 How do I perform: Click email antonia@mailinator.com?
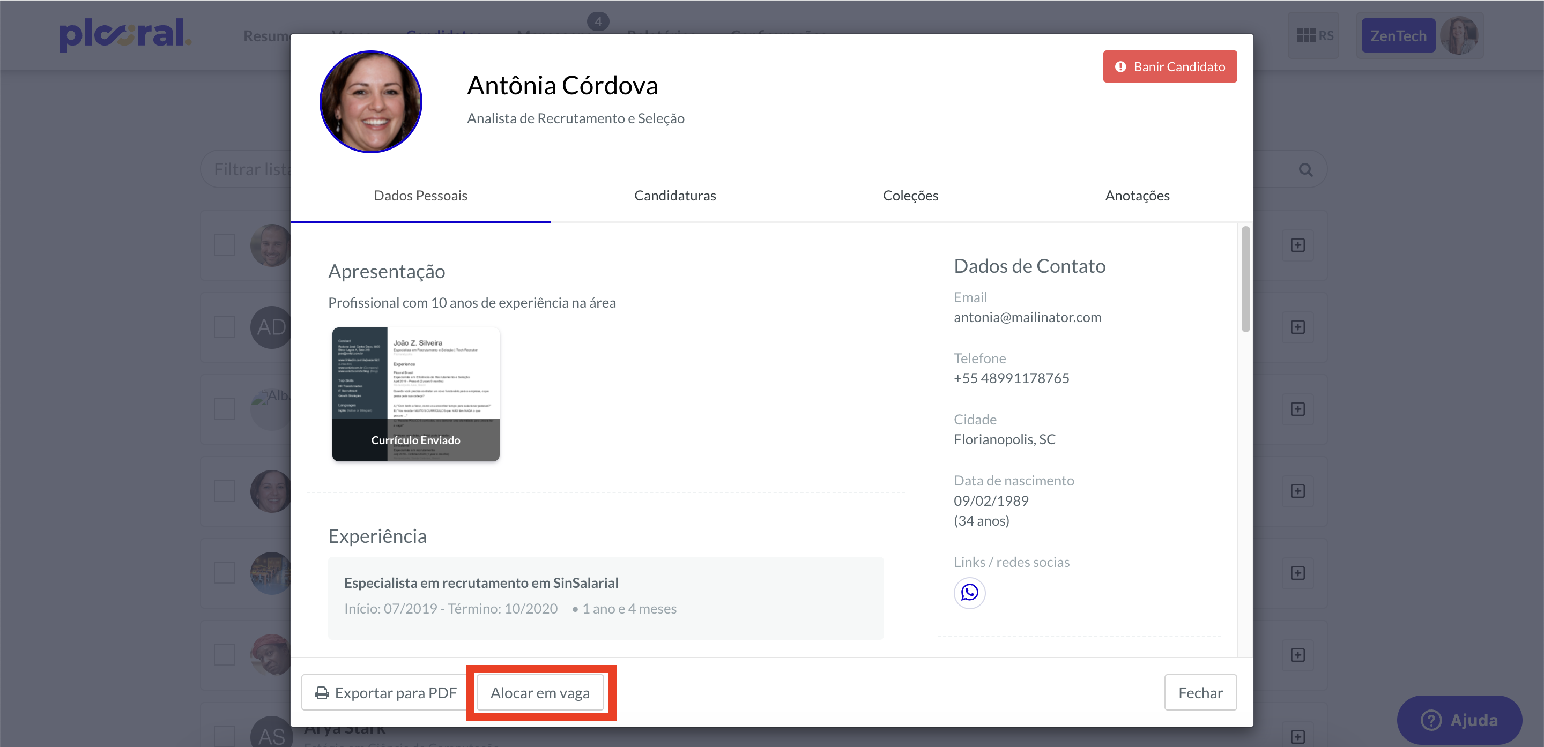(1027, 317)
